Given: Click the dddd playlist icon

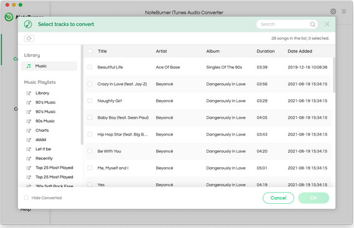Looking at the screenshot, I should pos(29,140).
